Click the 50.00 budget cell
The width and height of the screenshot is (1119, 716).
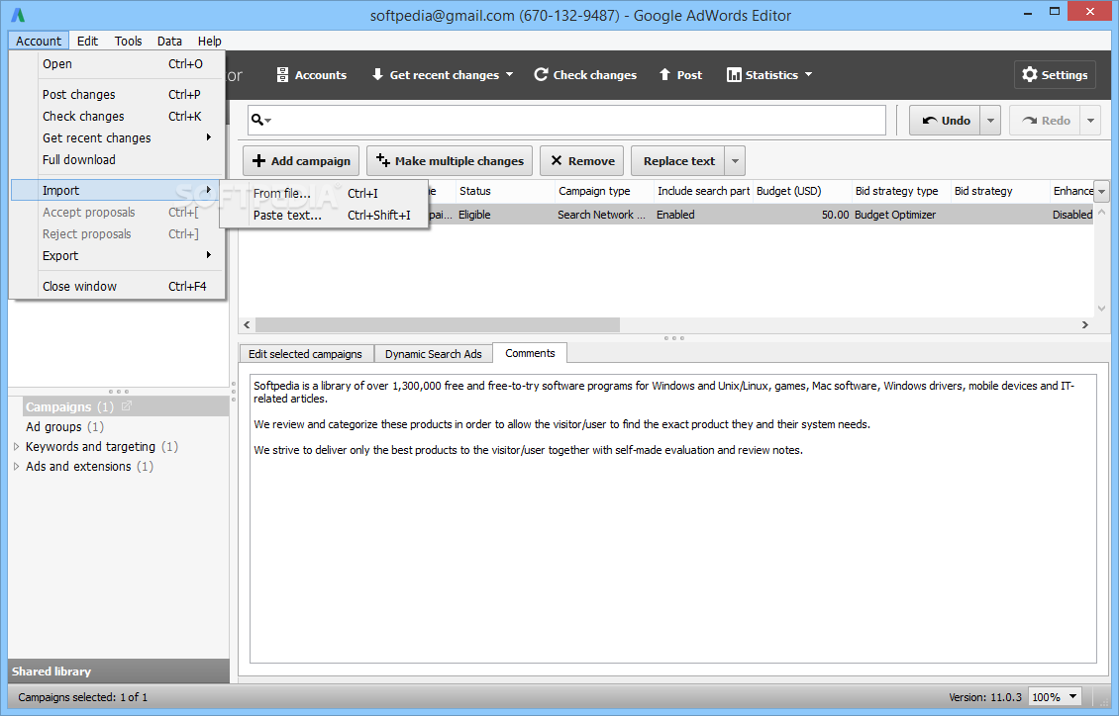click(802, 215)
